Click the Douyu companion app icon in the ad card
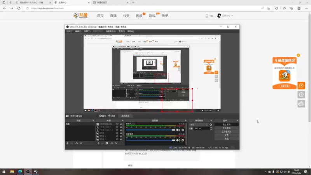This screenshot has width=311, height=175. click(285, 75)
